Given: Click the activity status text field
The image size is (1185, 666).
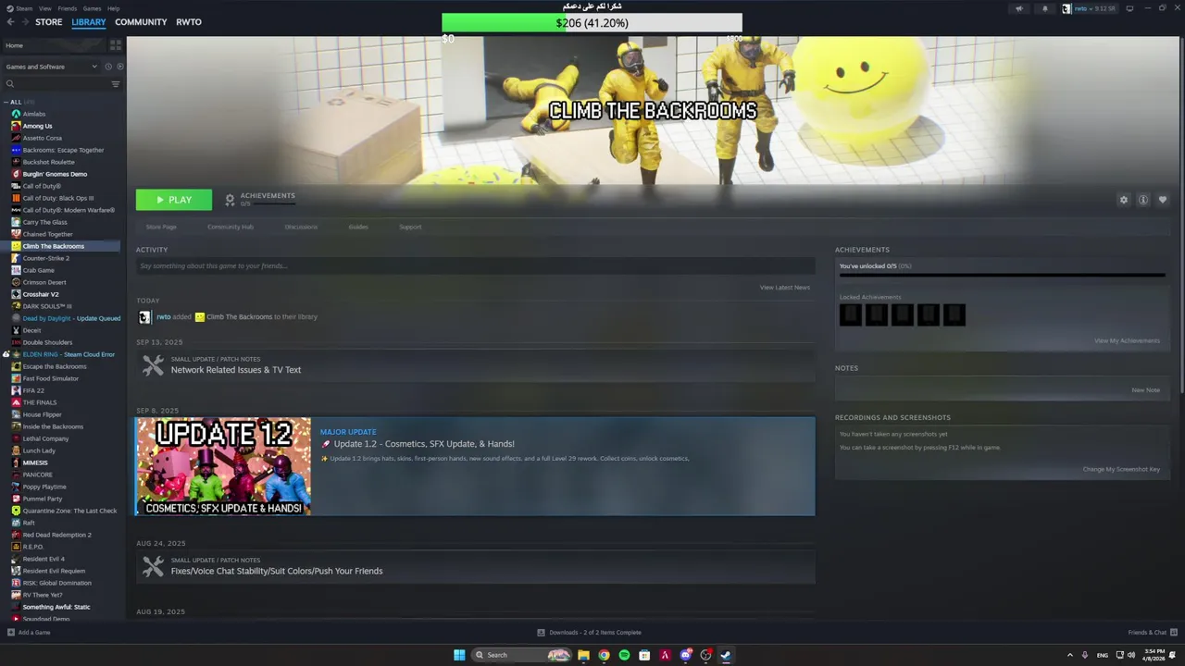Looking at the screenshot, I should (476, 266).
